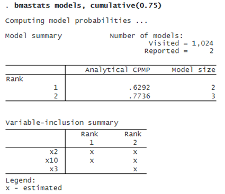Click the x3 variable row label

53,169
